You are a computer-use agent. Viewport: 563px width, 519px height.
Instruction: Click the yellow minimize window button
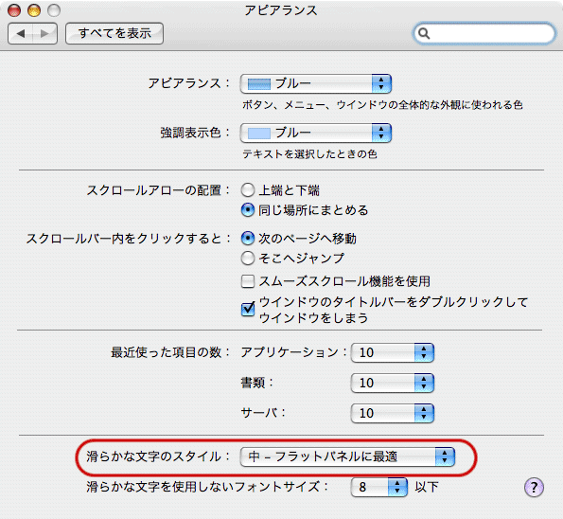(x=34, y=10)
